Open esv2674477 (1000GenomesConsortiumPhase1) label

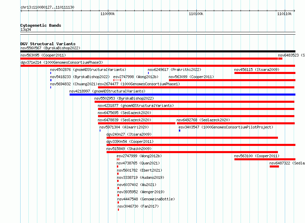pyautogui.click(x=139, y=84)
